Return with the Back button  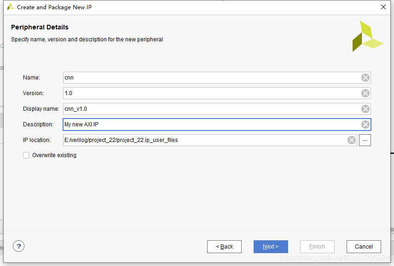click(224, 247)
